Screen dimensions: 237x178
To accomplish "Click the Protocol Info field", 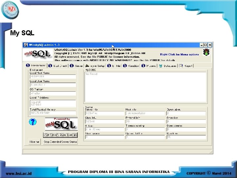I will pos(145,121).
